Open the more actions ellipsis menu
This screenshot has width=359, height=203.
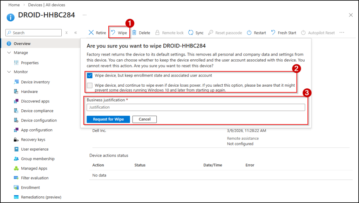pos(341,32)
